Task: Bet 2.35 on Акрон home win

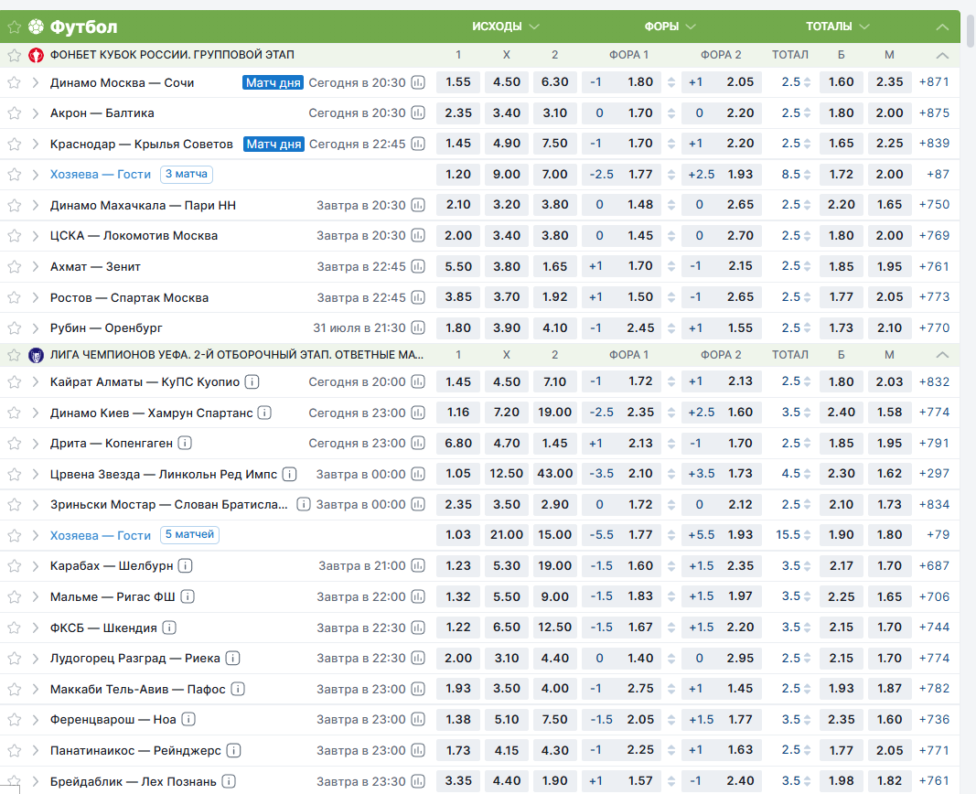Action: coord(458,113)
